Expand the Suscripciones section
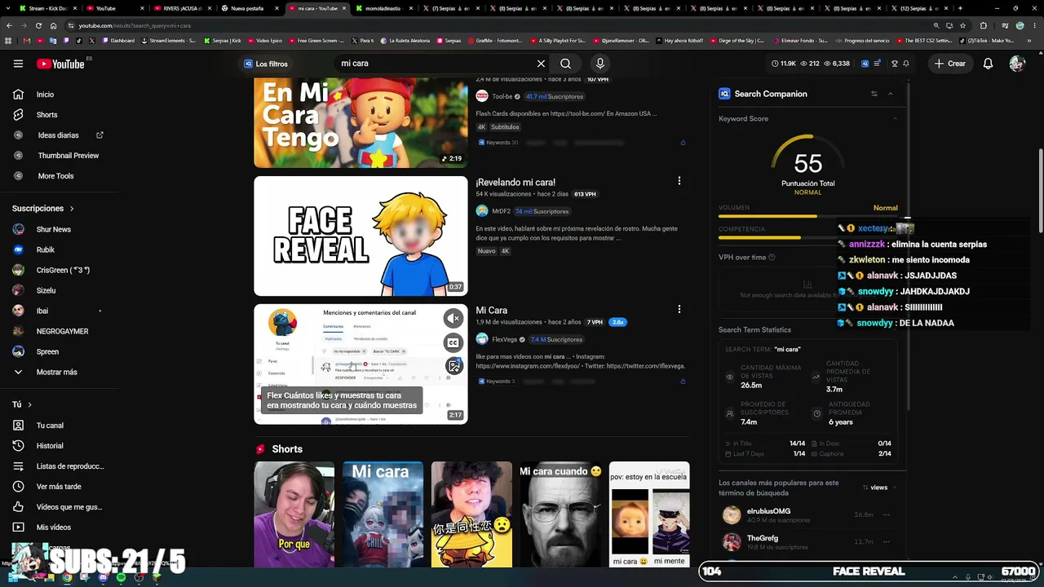Viewport: 1044px width, 587px height. pos(43,209)
